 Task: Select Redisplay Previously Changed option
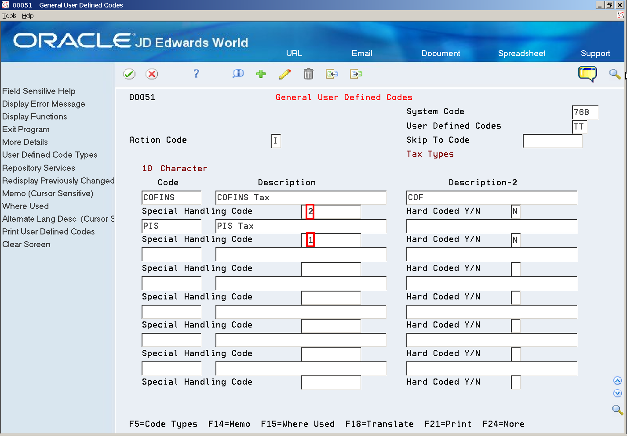tap(58, 180)
